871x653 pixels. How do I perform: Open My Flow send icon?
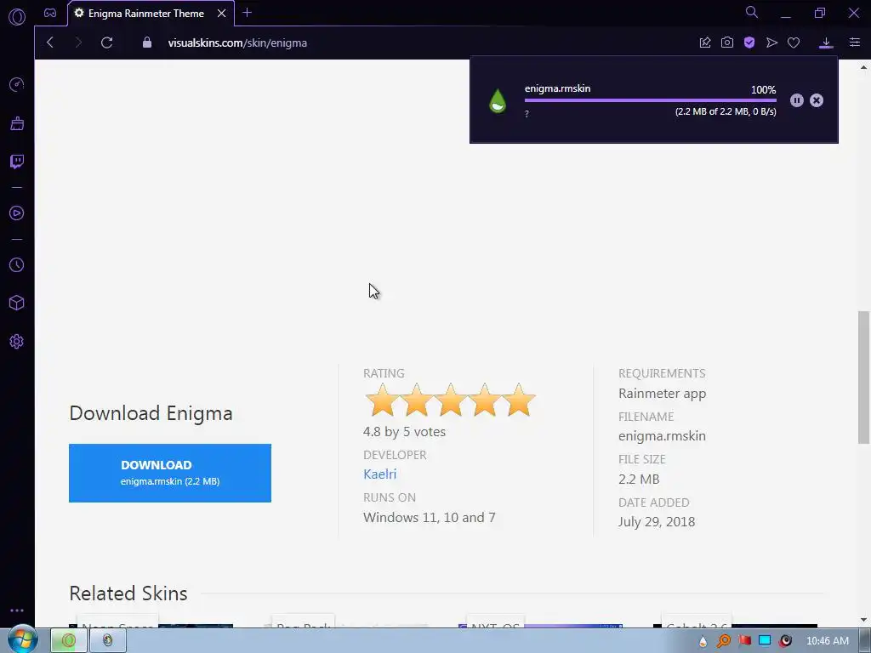tap(771, 43)
